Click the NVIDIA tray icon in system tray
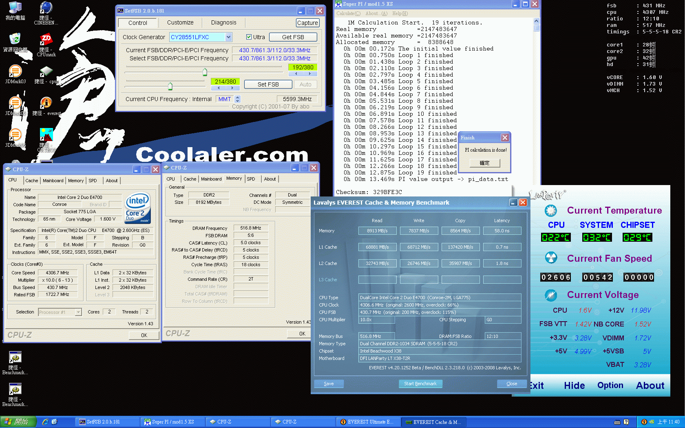 pos(652,422)
